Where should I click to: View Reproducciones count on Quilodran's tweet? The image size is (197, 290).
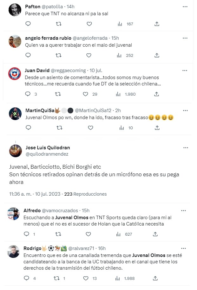85,194
